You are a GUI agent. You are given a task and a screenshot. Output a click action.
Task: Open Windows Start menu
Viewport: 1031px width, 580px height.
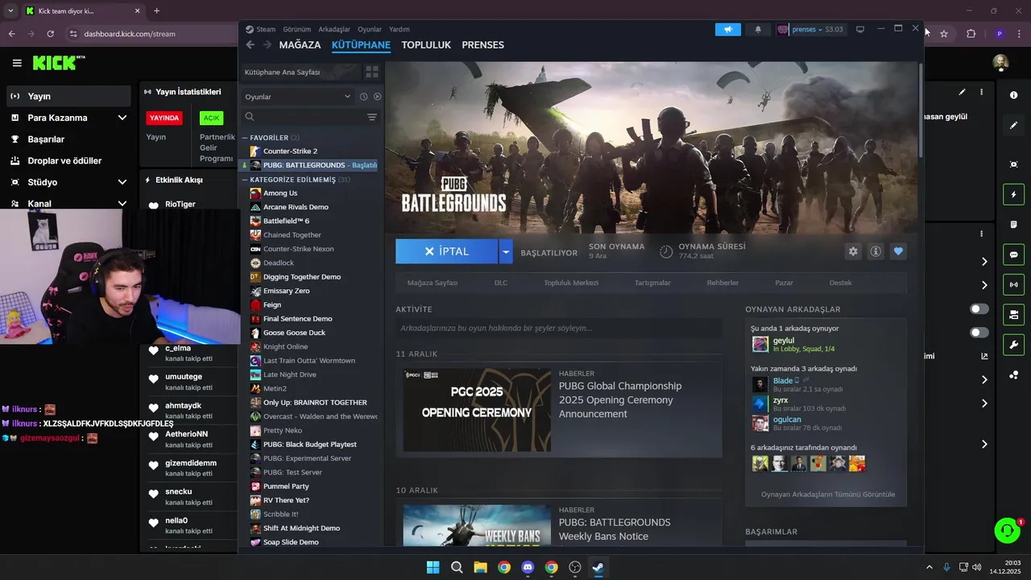[433, 567]
